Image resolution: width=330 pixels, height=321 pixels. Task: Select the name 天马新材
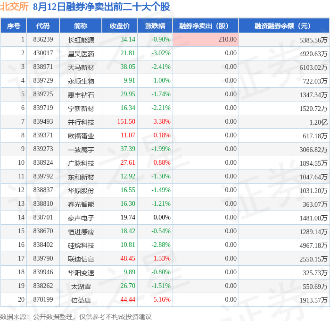(x=81, y=67)
